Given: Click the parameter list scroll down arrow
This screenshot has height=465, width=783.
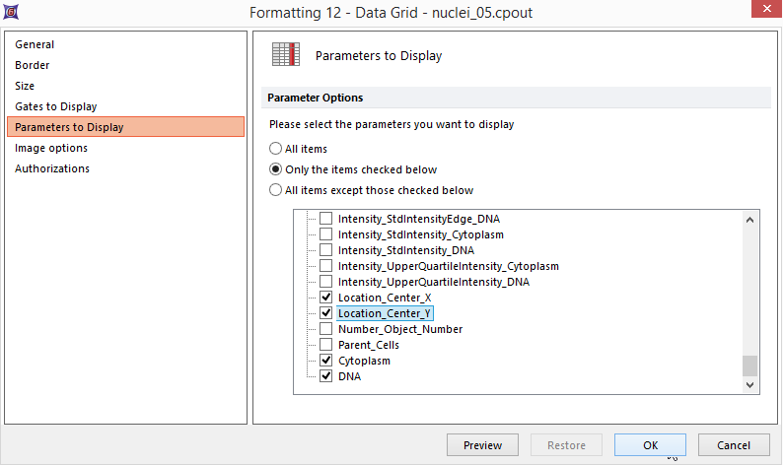Looking at the screenshot, I should tap(750, 385).
